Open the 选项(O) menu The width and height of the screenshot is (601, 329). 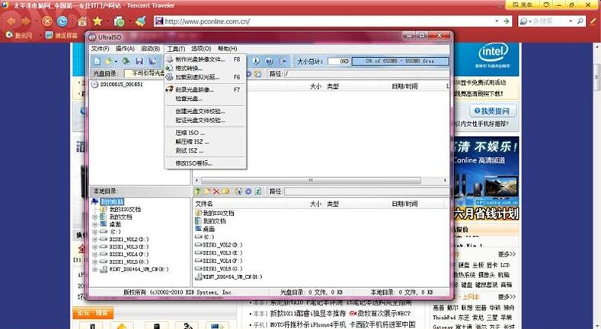pyautogui.click(x=201, y=49)
